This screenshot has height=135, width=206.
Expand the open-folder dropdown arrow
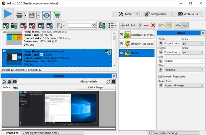pyautogui.click(x=26, y=15)
